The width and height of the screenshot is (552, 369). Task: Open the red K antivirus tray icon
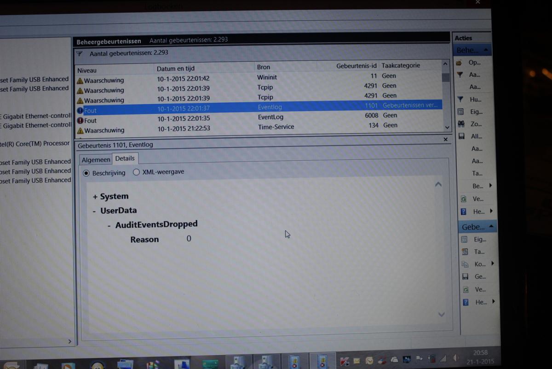click(345, 361)
